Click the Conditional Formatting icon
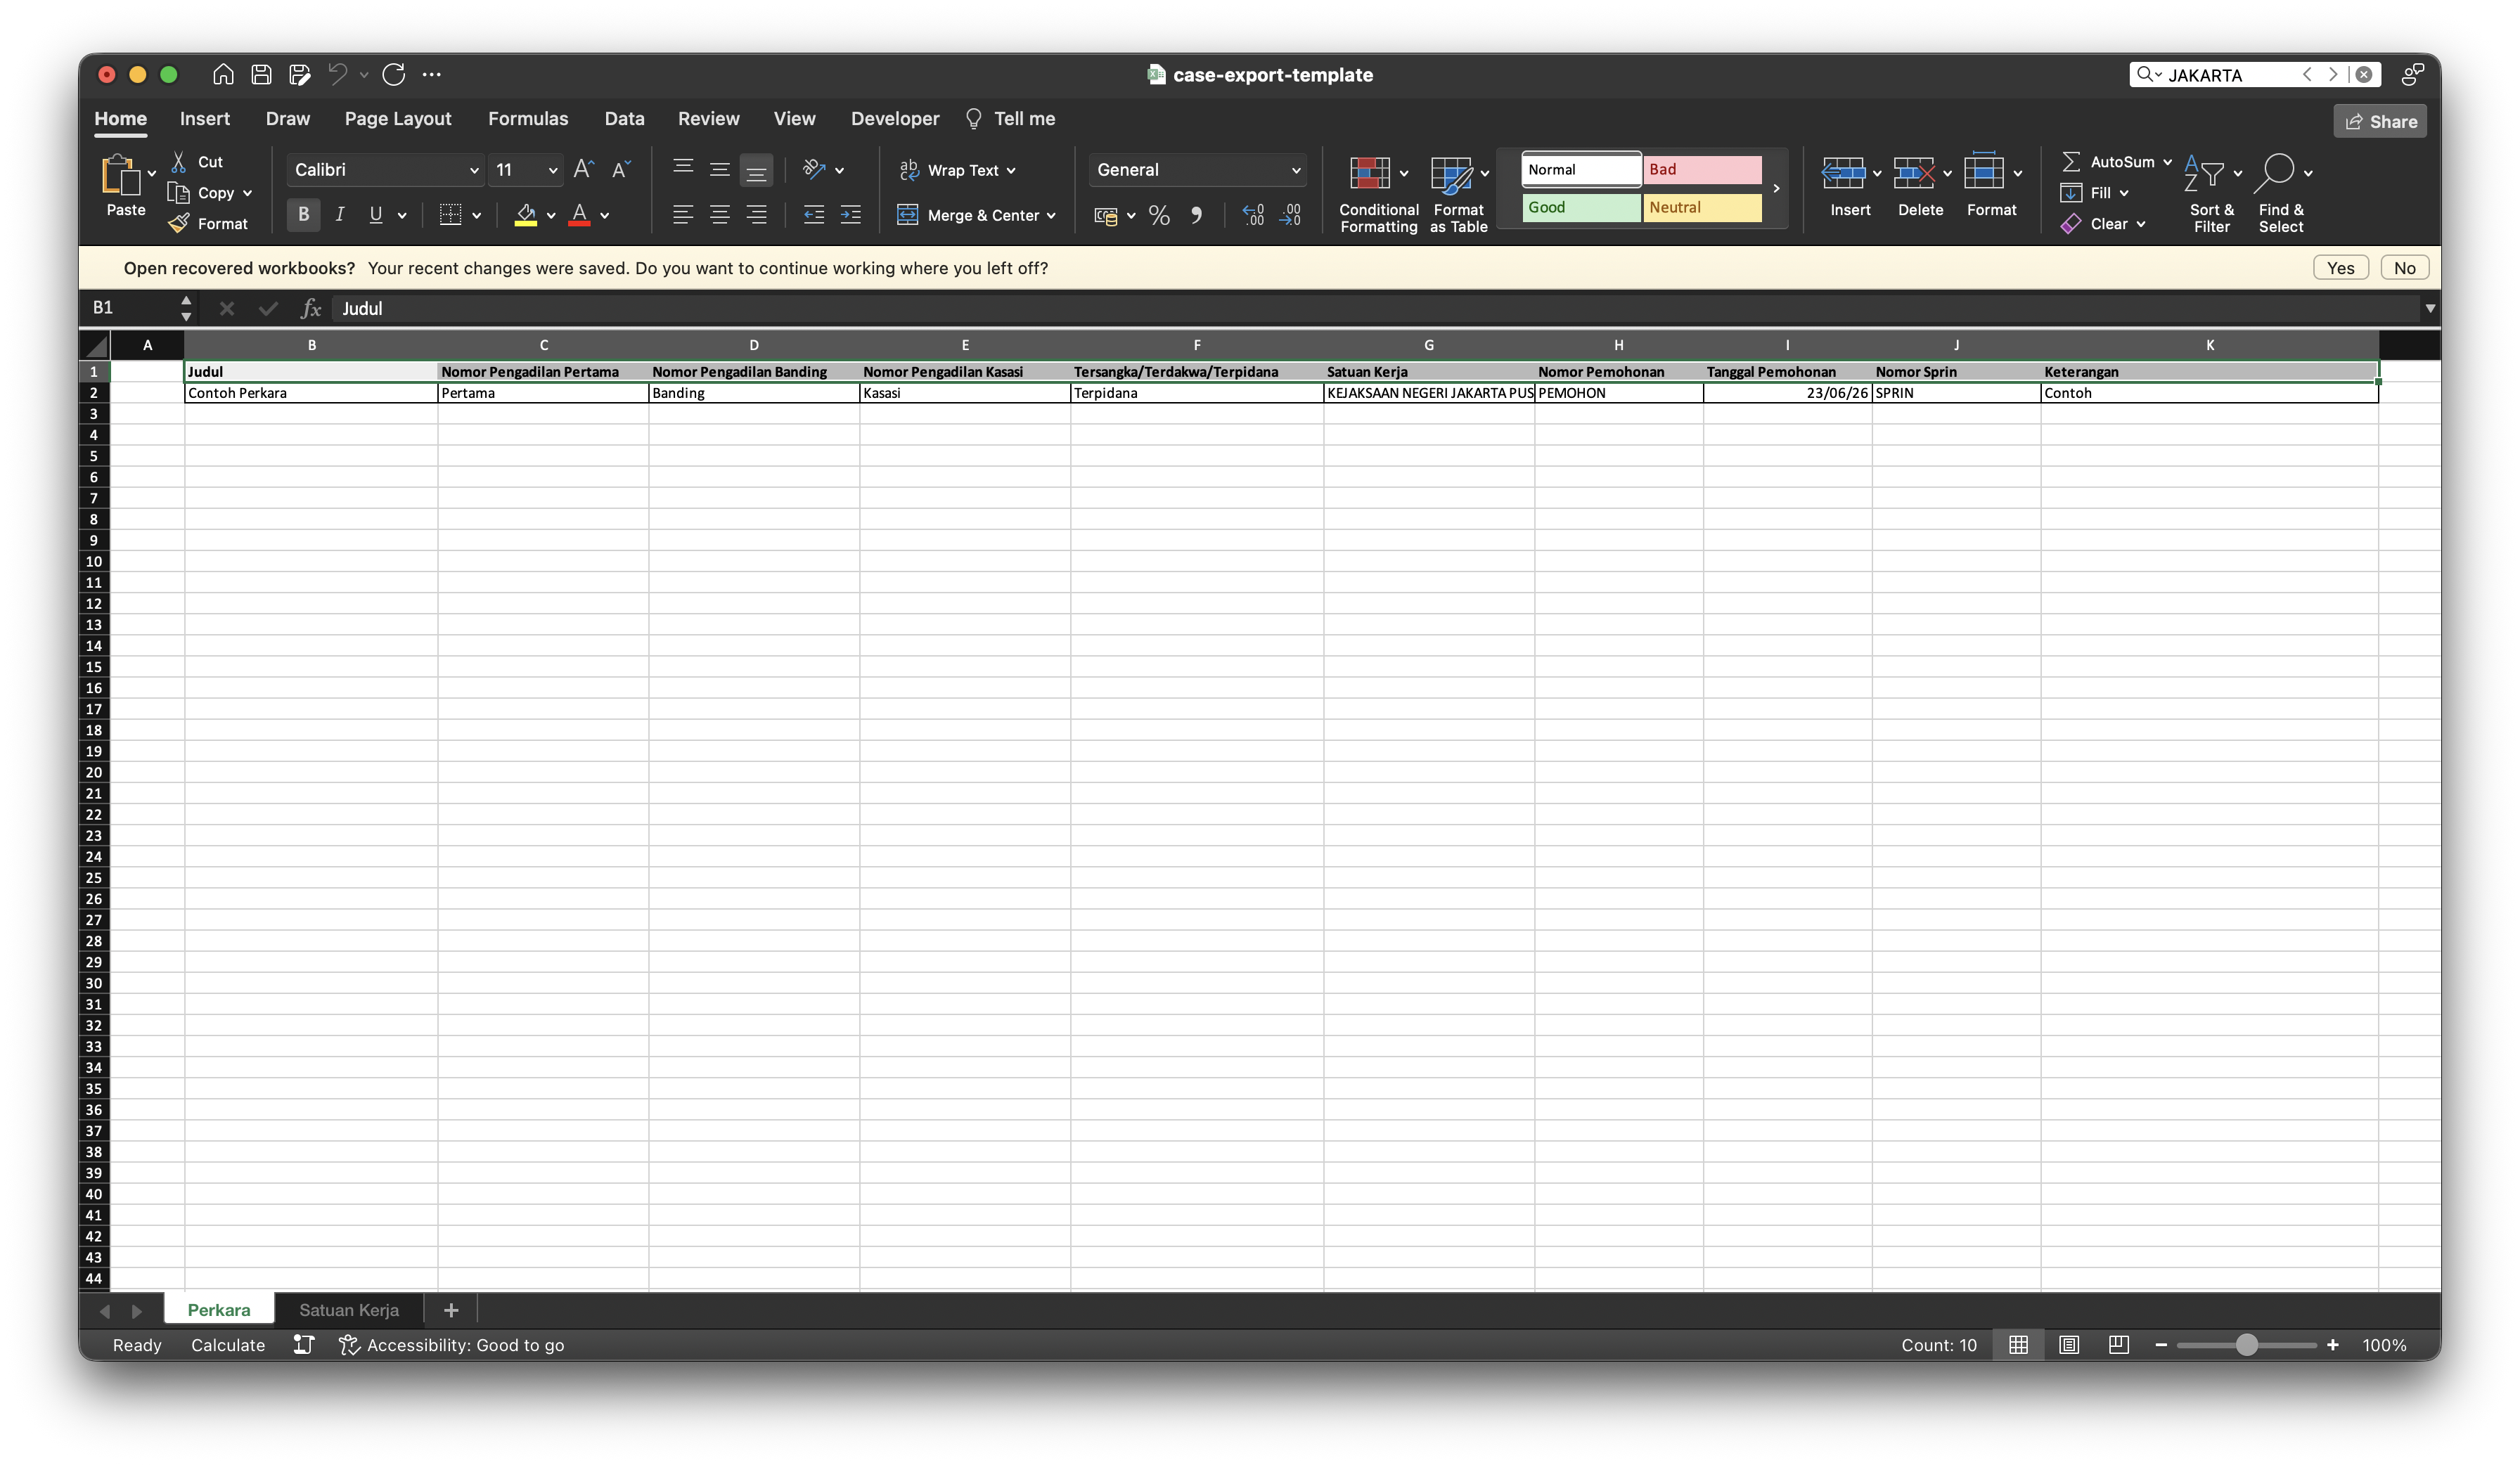 (x=1369, y=173)
